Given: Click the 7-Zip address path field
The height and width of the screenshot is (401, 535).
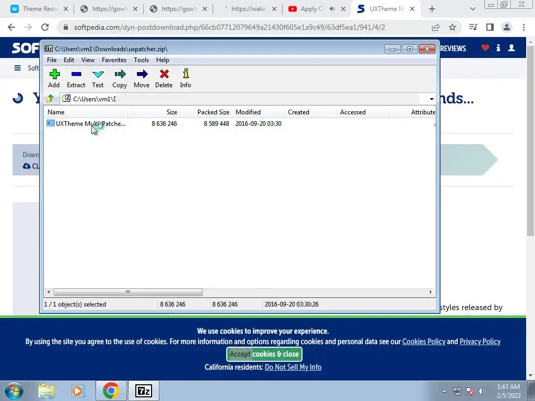Looking at the screenshot, I should tap(243, 99).
